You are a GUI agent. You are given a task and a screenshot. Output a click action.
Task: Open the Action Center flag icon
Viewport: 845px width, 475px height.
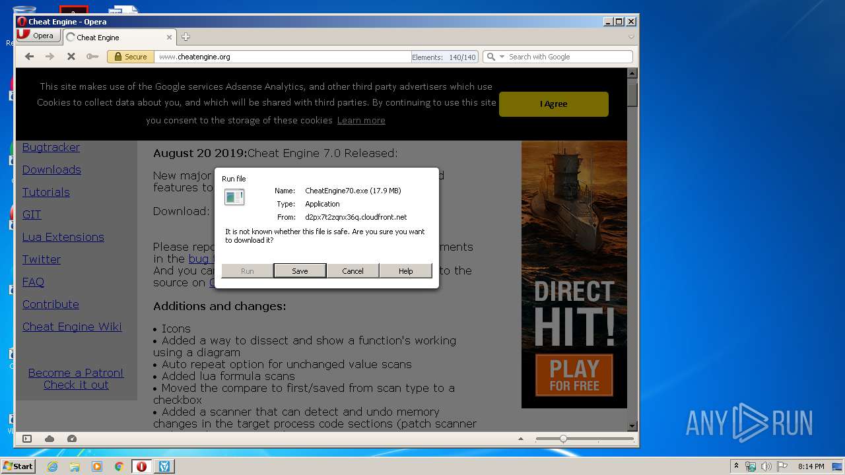click(x=782, y=466)
